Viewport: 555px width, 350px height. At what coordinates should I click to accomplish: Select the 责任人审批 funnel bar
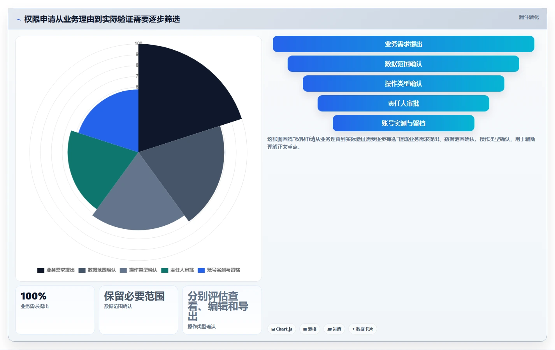(x=403, y=103)
